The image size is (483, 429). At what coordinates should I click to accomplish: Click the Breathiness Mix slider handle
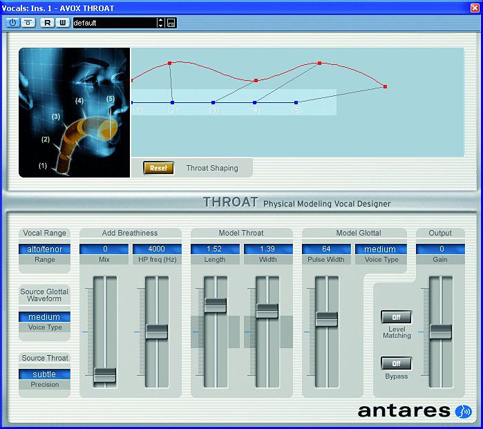pos(105,375)
